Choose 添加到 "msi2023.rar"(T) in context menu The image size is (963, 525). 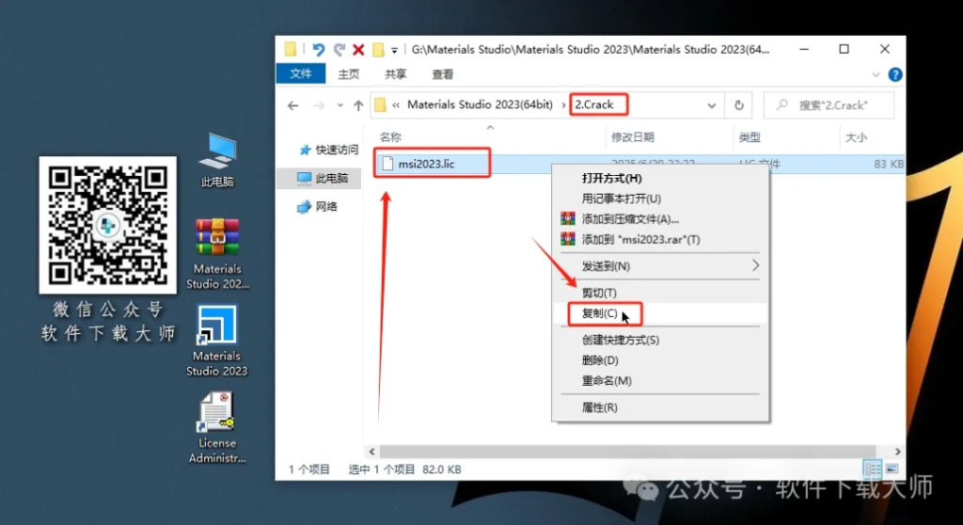[x=660, y=239]
